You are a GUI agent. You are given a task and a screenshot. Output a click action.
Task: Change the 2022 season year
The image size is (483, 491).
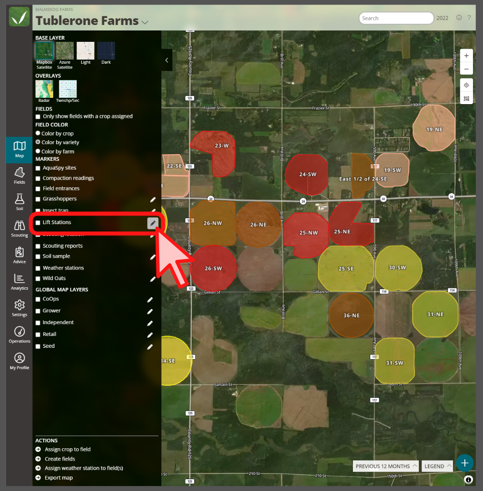tap(442, 18)
